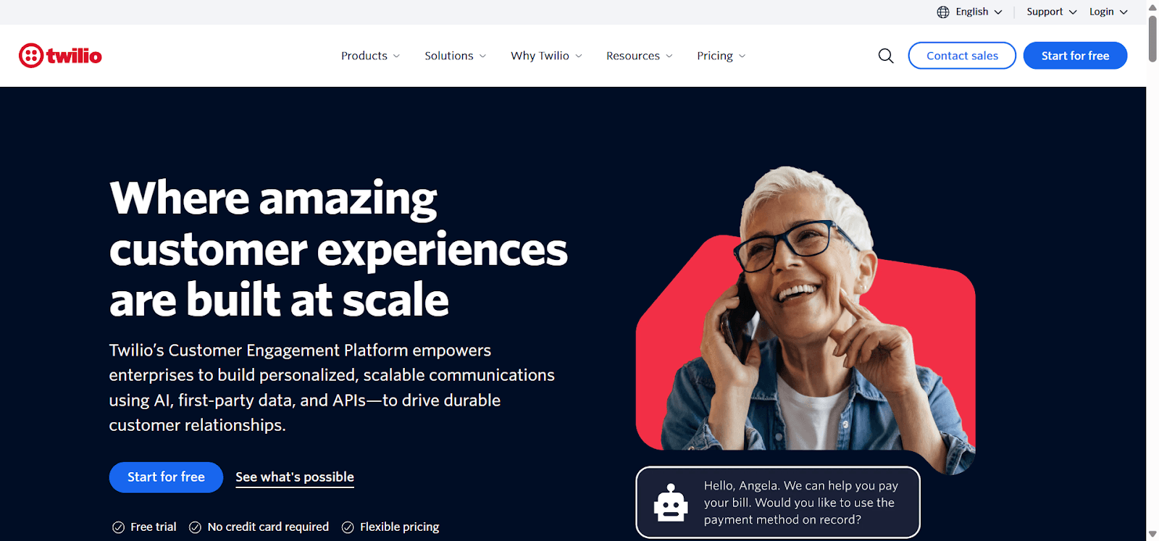Open the Pricing menu

point(721,56)
